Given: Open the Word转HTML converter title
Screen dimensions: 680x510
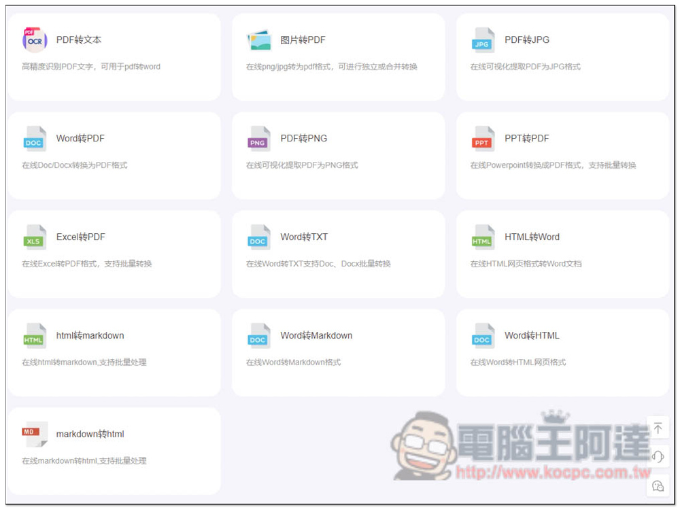Looking at the screenshot, I should point(532,336).
